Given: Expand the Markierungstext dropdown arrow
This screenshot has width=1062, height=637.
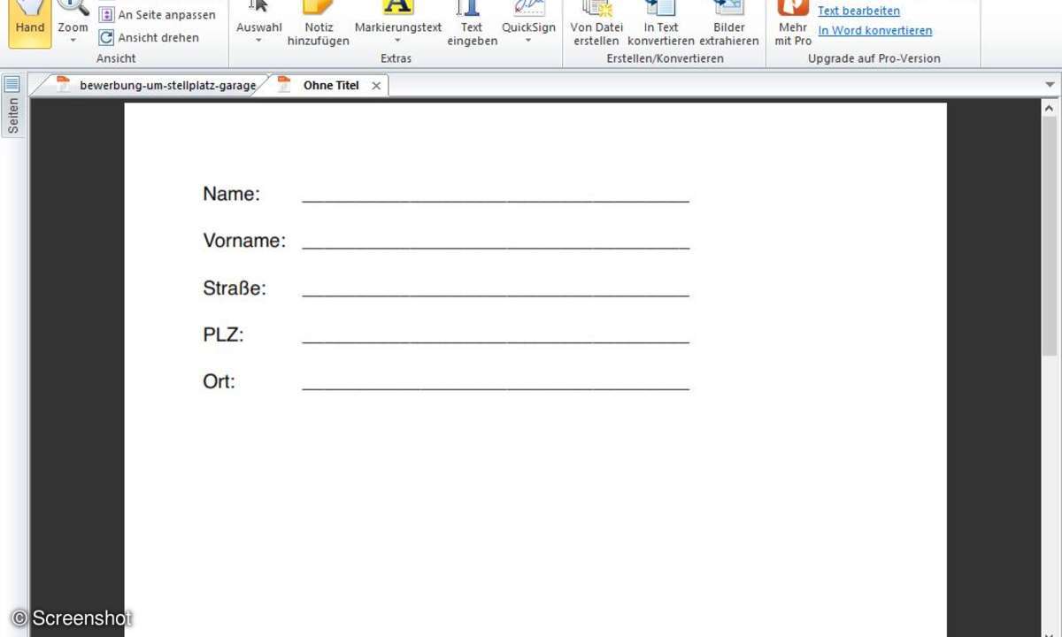Looking at the screenshot, I should pos(398,41).
